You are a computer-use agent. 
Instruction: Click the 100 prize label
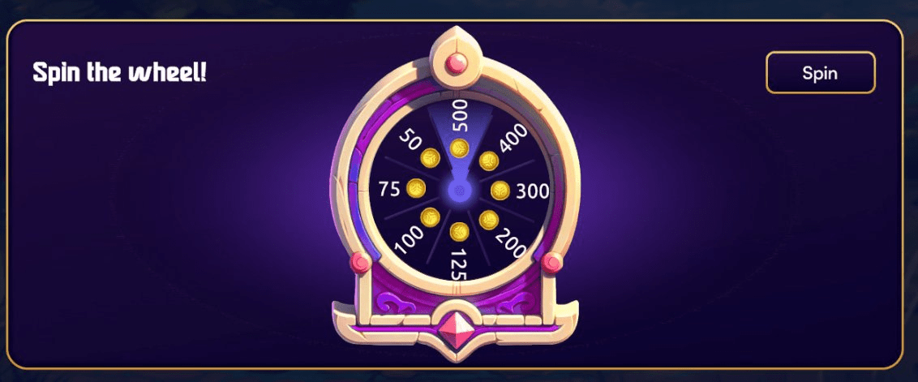coord(409,240)
